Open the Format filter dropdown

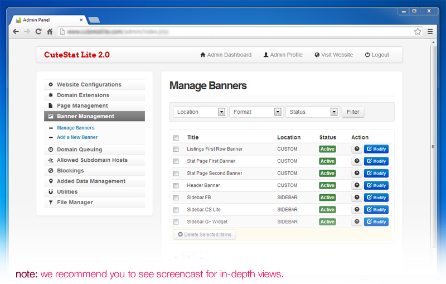tap(256, 112)
